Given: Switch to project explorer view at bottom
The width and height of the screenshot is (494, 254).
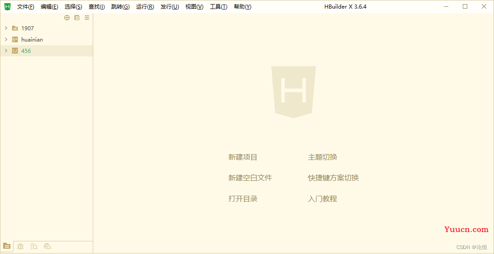Looking at the screenshot, I should (7, 246).
